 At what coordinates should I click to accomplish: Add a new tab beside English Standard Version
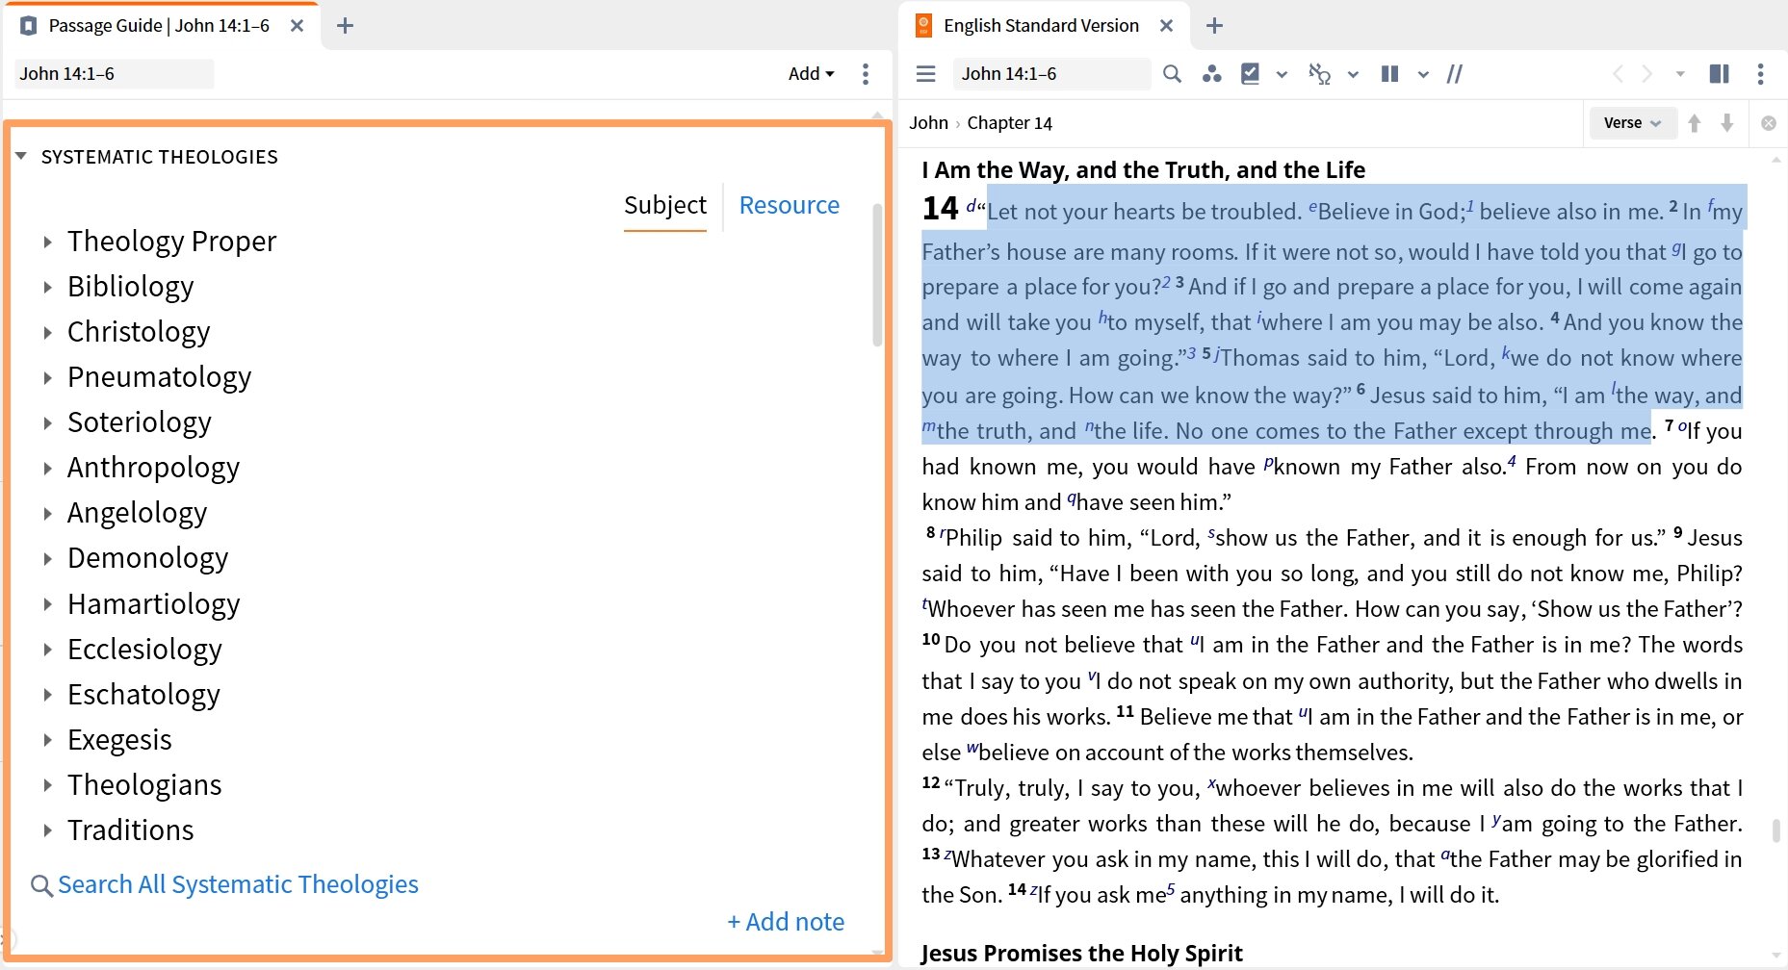1214,26
